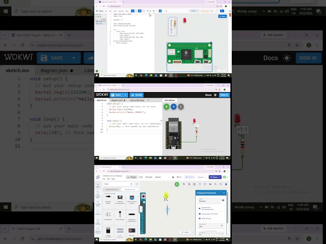Click SHARE button in middle Wokwi window

pyautogui.click(x=137, y=95)
